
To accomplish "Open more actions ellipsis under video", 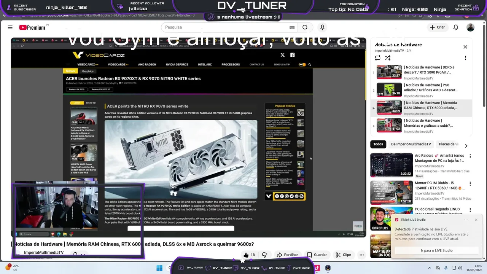I will click(361, 255).
